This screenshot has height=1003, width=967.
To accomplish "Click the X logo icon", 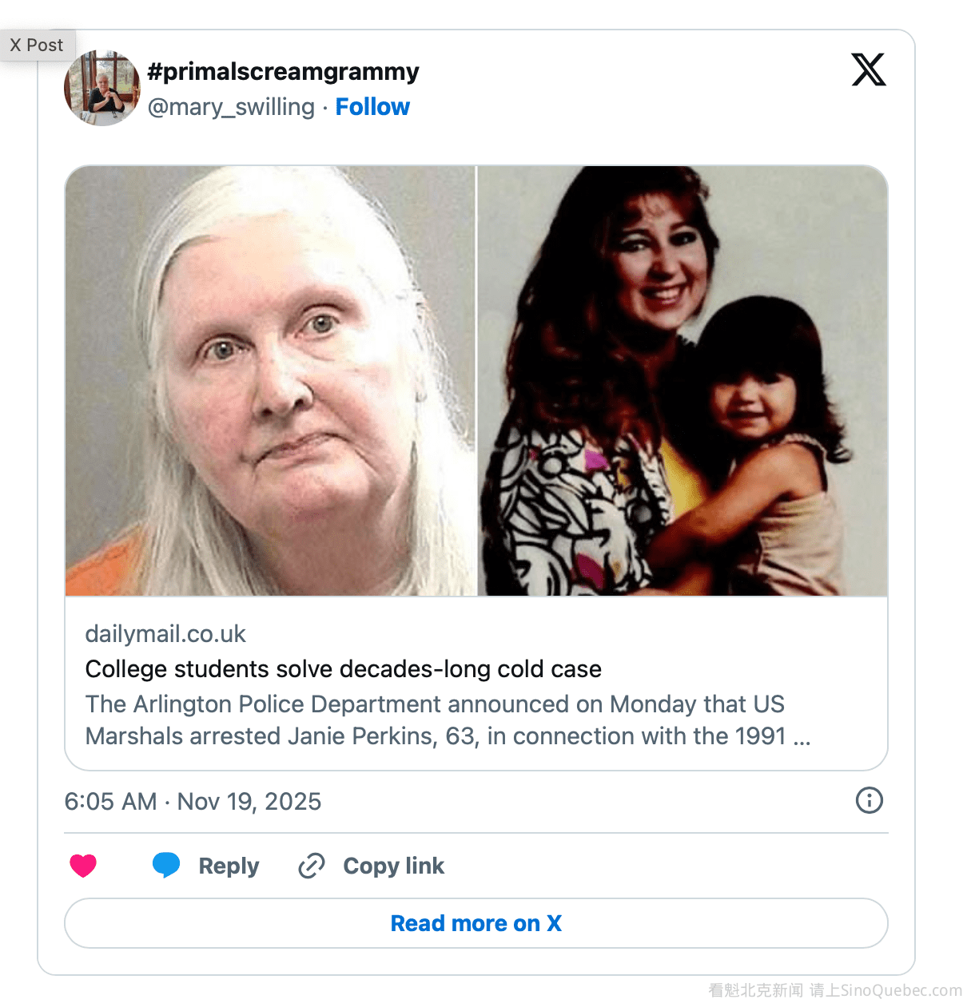I will pyautogui.click(x=868, y=69).
